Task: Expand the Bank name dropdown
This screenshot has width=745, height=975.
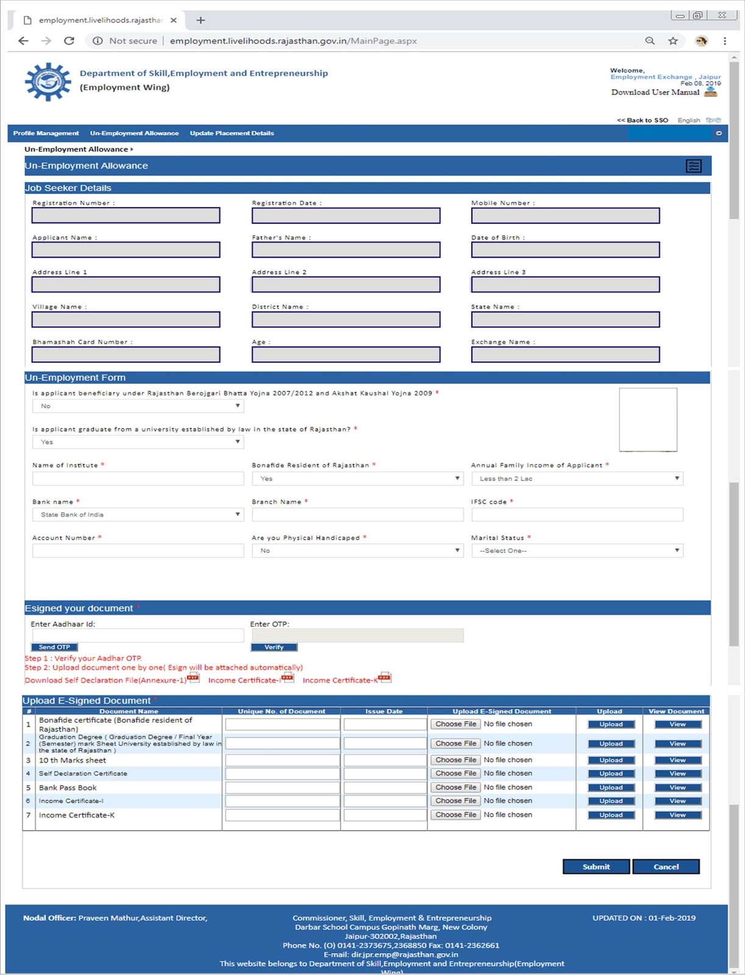Action: coord(138,515)
